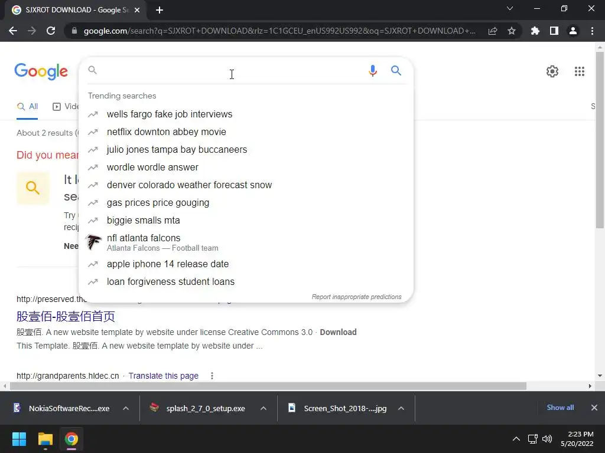Image resolution: width=605 pixels, height=453 pixels.
Task: Reload the current page
Action: [51, 31]
